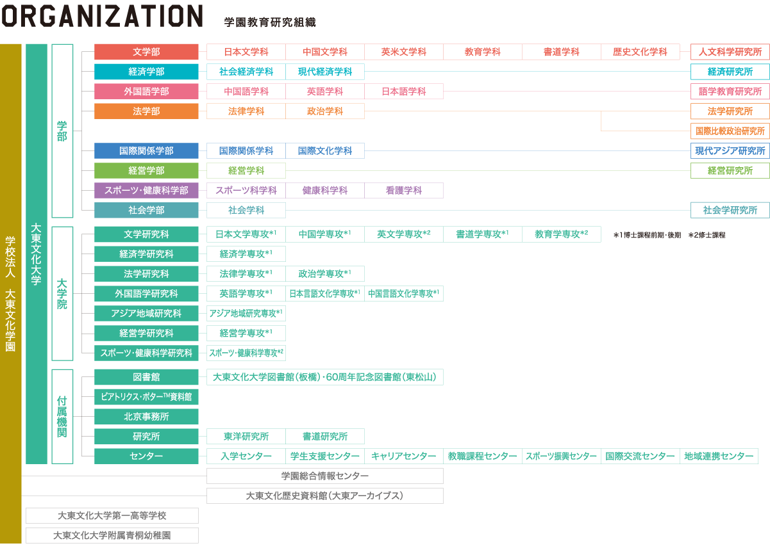Click the 経済学研究科 box

pyautogui.click(x=146, y=254)
